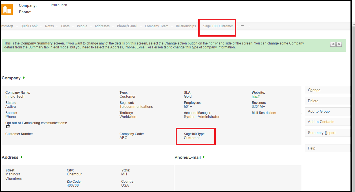Select the City value Chembur
Viewport: 355px width, 192px height.
point(74,174)
